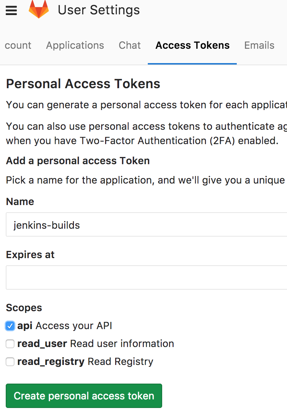Image resolution: width=287 pixels, height=413 pixels.
Task: Click the Personal Access Tokens heading
Action: pos(83,84)
